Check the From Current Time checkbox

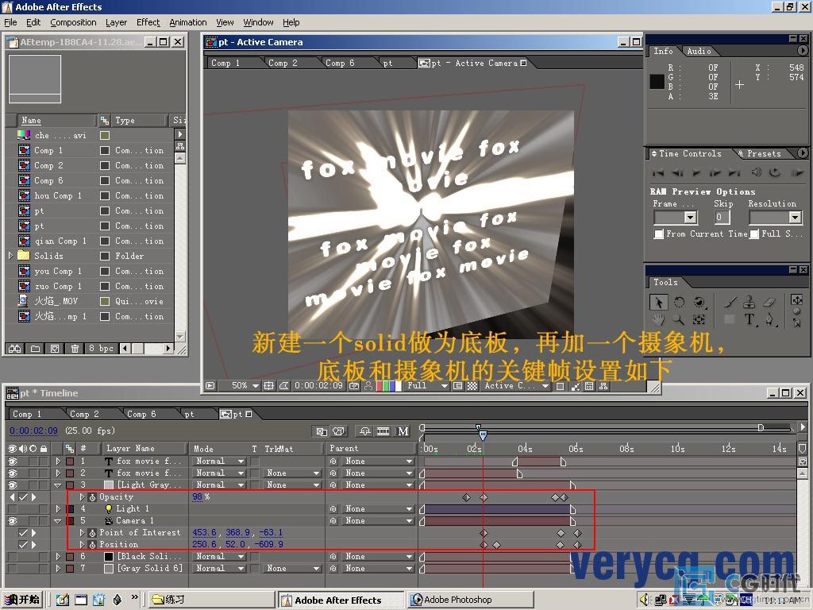[x=659, y=234]
